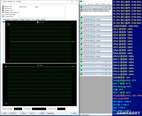Enable the Stress local disks checkbox
Viewport: 142px width, 116px height.
click(x=5, y=14)
